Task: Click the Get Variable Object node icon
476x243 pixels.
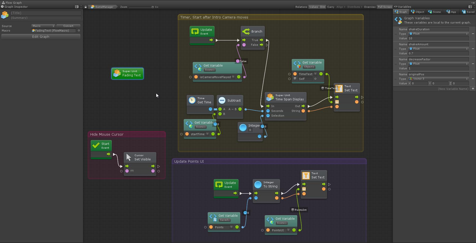Action: (x=297, y=65)
